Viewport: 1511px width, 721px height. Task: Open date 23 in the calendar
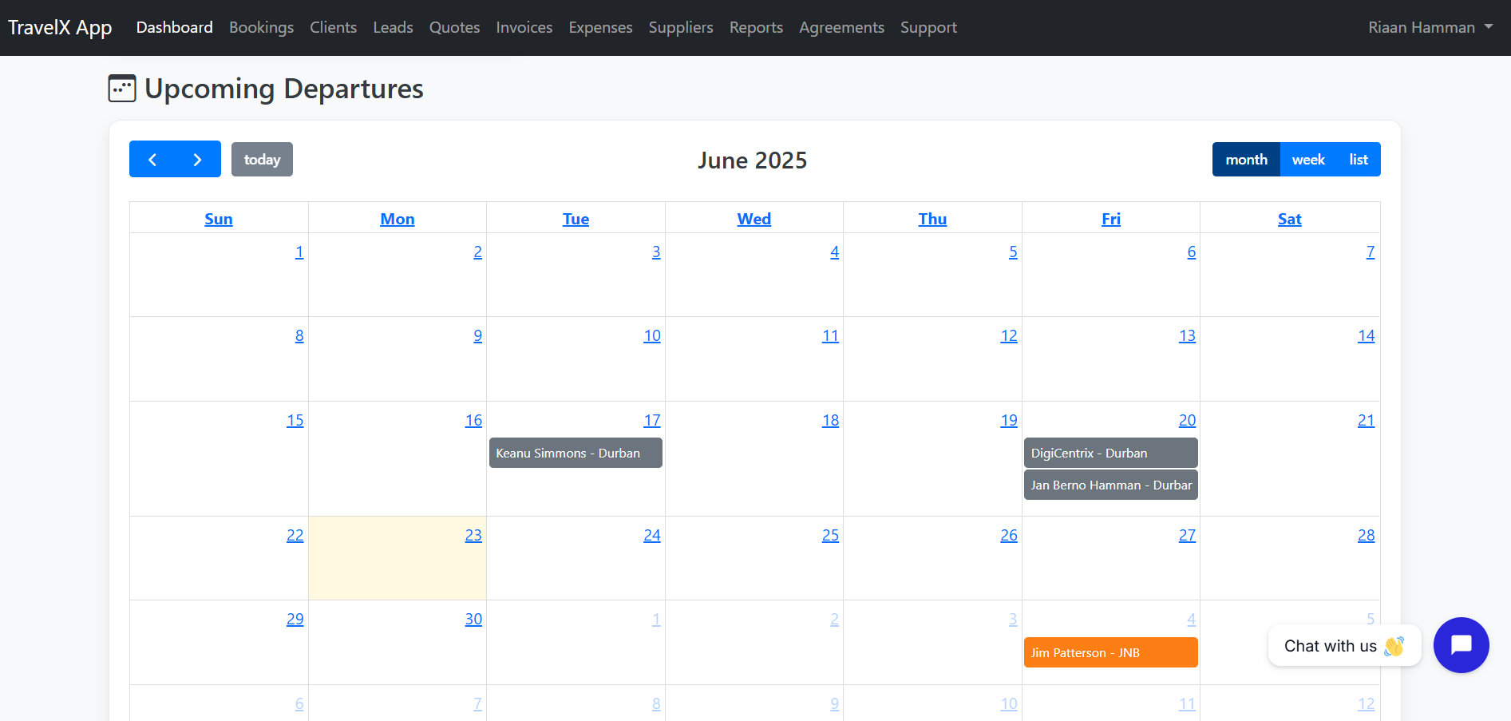coord(473,535)
